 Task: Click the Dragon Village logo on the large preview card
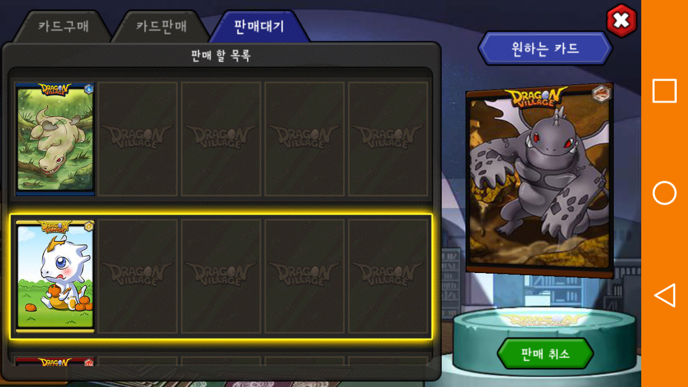tap(535, 97)
